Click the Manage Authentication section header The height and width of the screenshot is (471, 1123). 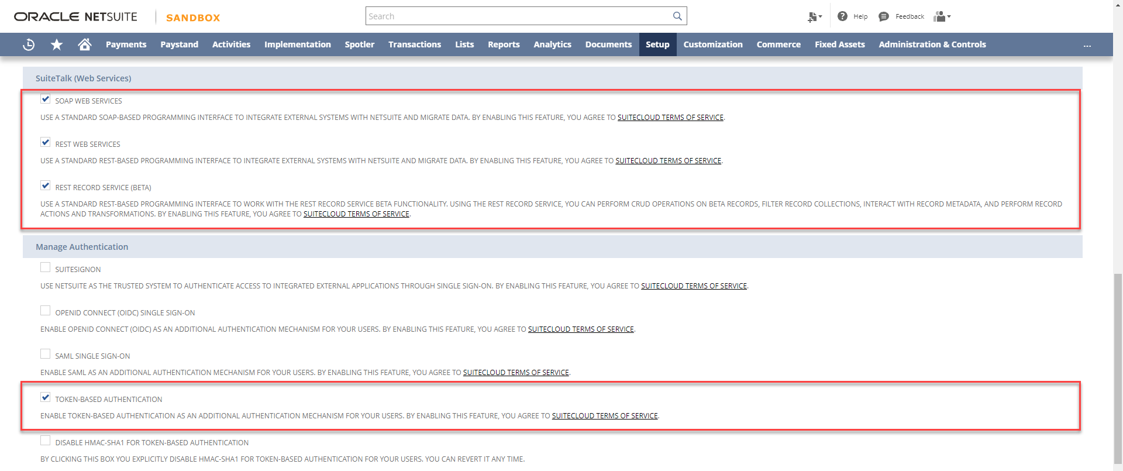click(552, 247)
